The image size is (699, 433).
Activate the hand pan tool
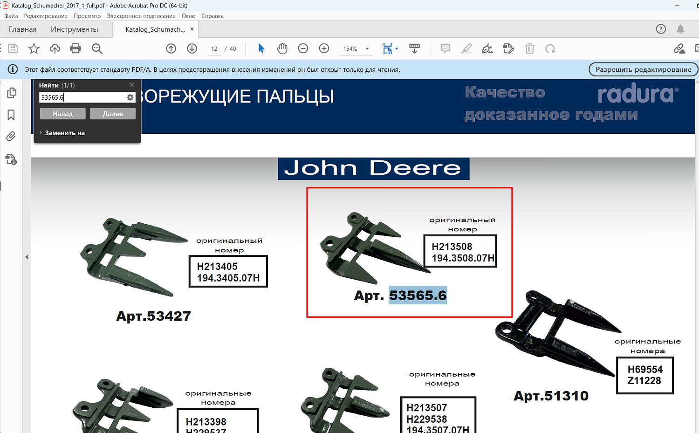click(x=282, y=48)
